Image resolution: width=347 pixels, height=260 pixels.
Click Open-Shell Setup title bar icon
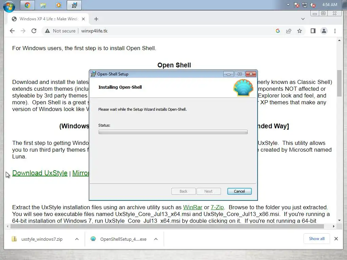[x=94, y=74]
